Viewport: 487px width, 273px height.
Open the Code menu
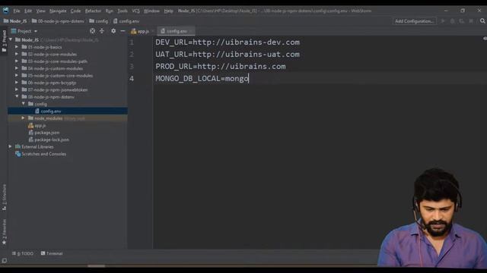pyautogui.click(x=75, y=11)
